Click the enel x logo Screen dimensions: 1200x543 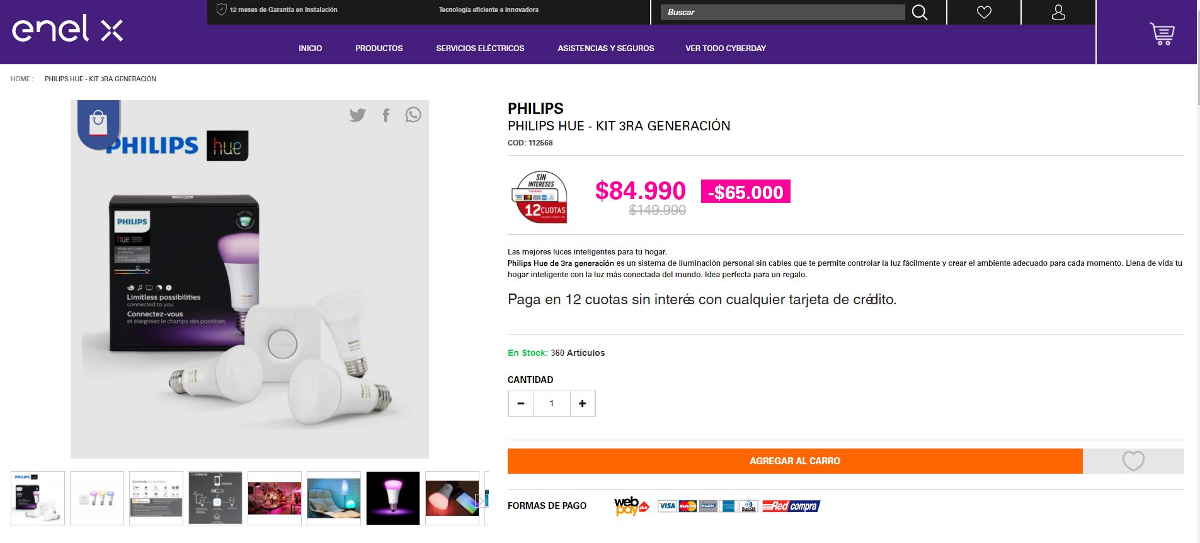[x=67, y=29]
